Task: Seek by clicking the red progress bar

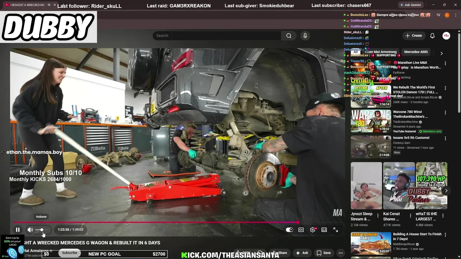Action: point(156,222)
